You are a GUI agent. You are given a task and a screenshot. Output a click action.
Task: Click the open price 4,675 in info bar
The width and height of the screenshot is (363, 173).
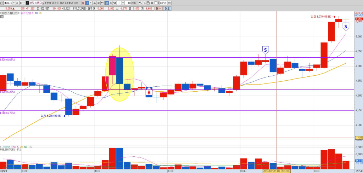click(x=123, y=8)
